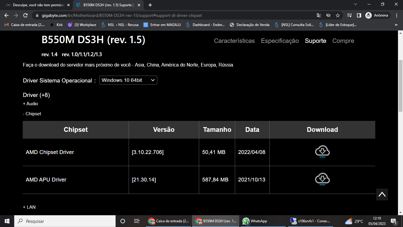This screenshot has width=403, height=227.
Task: Open a new browser tab
Action: point(150,5)
